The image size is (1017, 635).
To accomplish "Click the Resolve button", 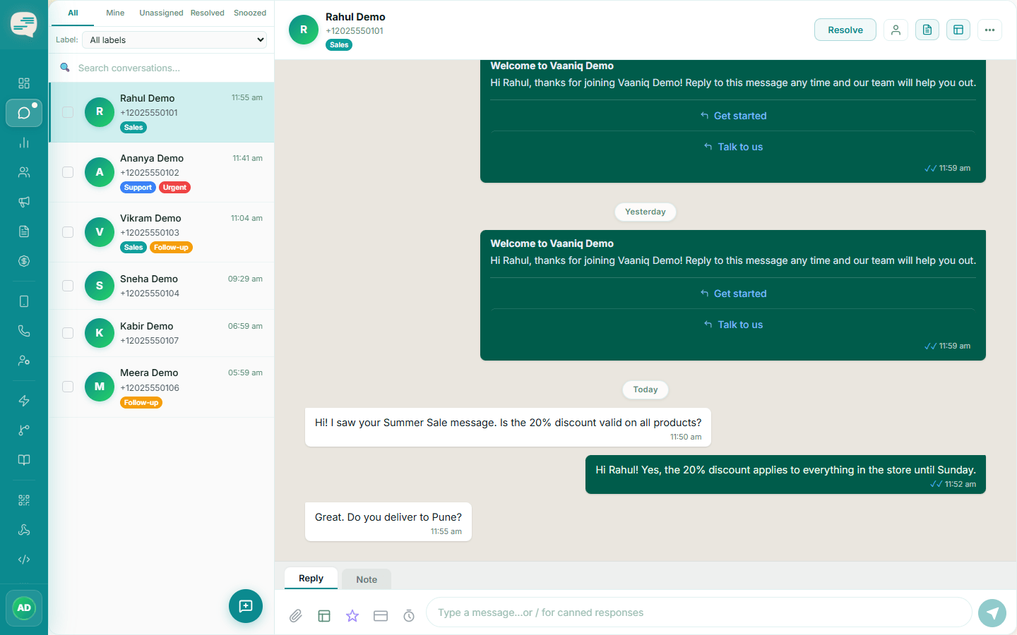I will point(845,30).
